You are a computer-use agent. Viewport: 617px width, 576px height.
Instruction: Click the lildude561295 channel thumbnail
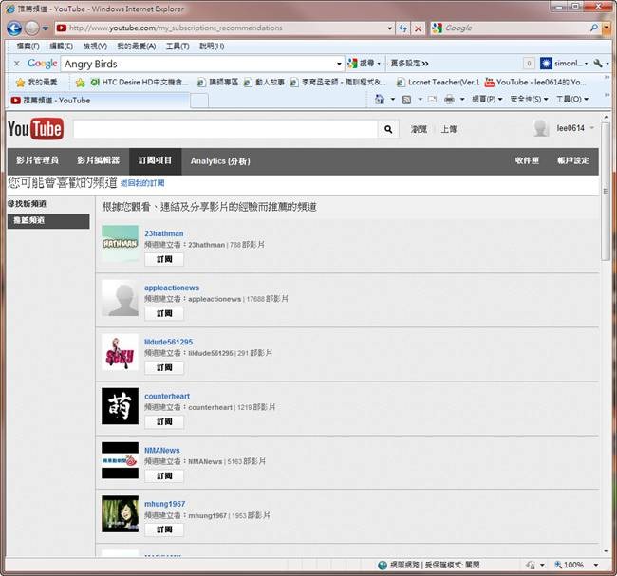[x=120, y=352]
